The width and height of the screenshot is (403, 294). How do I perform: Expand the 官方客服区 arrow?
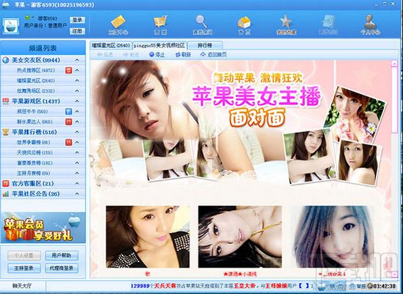click(x=77, y=183)
